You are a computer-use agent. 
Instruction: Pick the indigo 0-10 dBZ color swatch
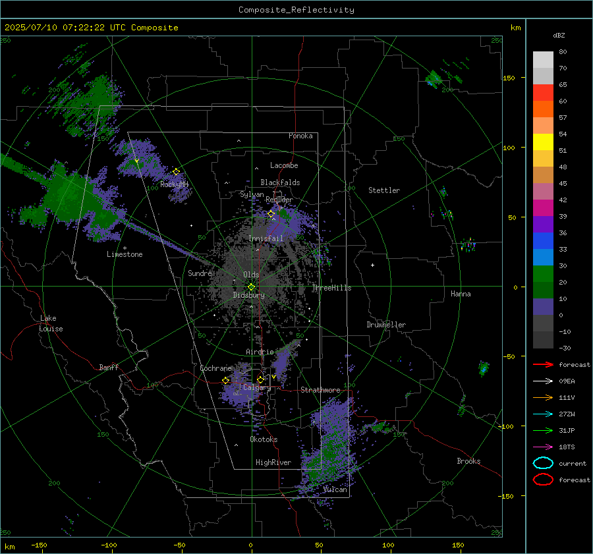point(543,306)
